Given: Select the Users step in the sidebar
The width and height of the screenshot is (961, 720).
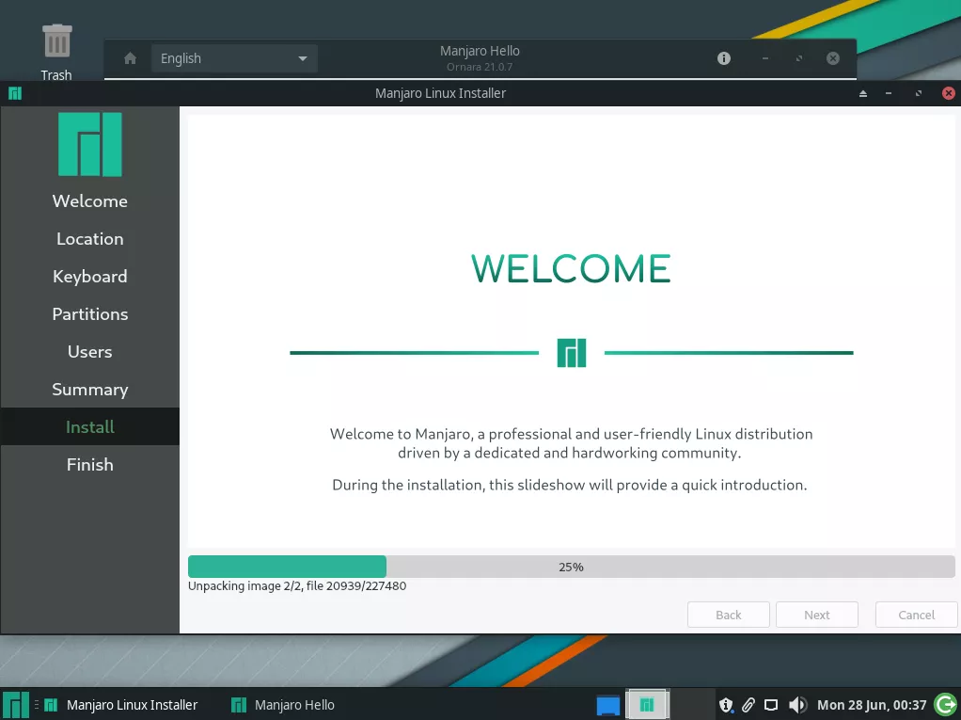Looking at the screenshot, I should [x=90, y=351].
